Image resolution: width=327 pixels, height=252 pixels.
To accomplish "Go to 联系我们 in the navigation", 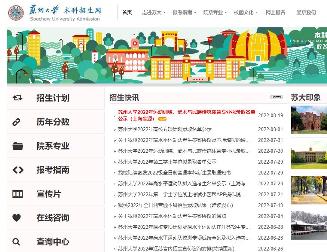I will (306, 12).
